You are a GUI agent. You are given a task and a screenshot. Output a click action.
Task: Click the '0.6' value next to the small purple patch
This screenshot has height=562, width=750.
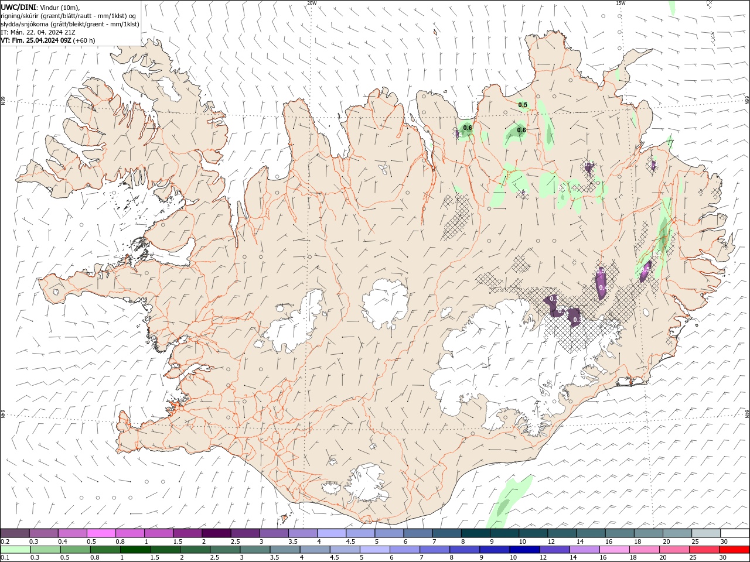468,128
